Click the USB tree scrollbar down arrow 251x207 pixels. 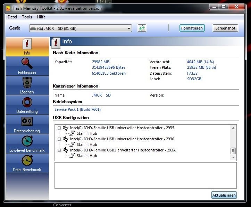[x=233, y=158]
